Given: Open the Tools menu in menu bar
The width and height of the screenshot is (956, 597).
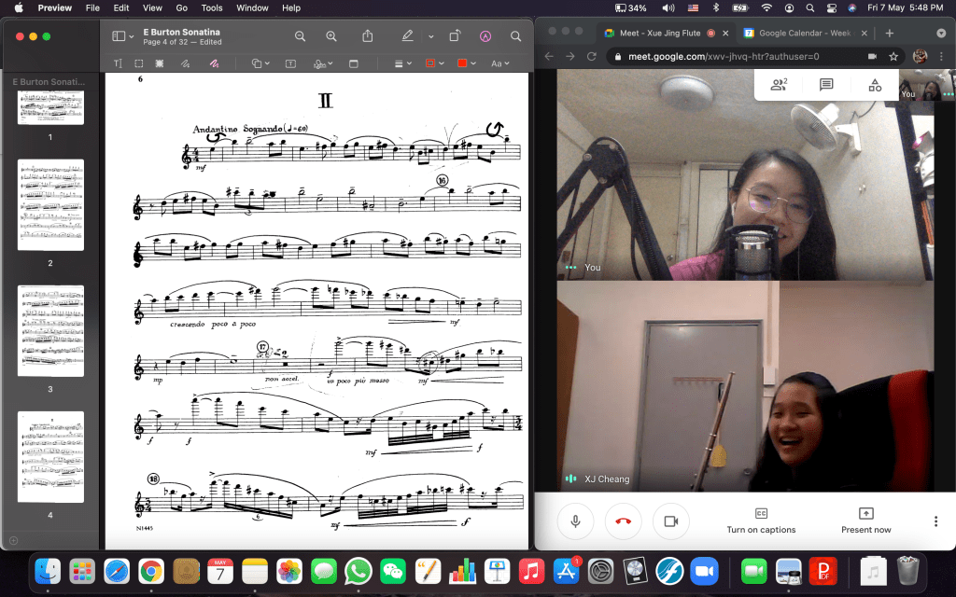Looking at the screenshot, I should point(212,7).
